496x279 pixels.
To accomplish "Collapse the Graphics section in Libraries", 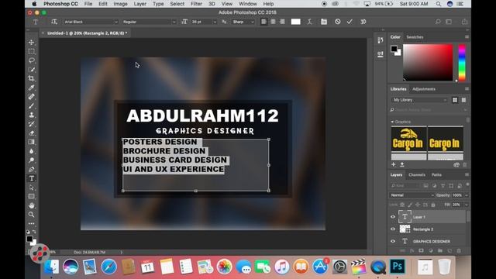I will [x=392, y=122].
